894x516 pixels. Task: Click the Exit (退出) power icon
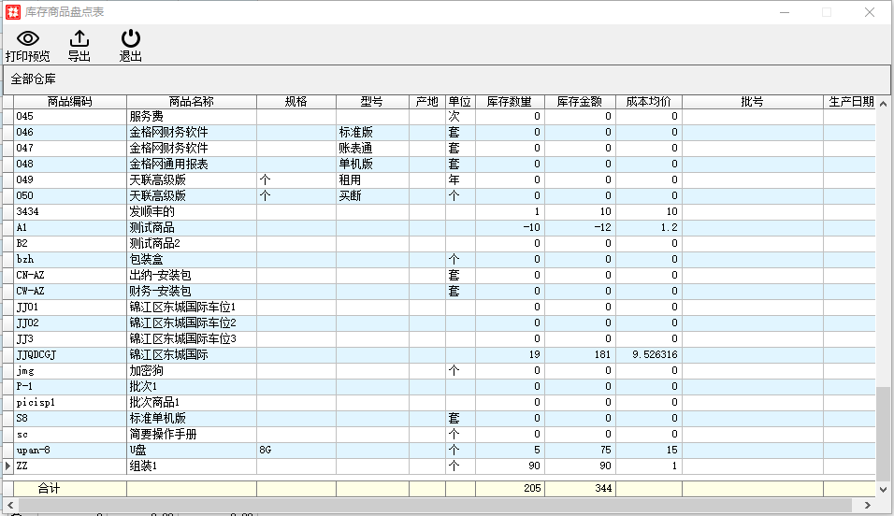(x=131, y=38)
